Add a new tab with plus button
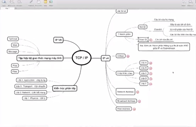The width and height of the screenshot is (196, 127). pyautogui.click(x=15, y=8)
